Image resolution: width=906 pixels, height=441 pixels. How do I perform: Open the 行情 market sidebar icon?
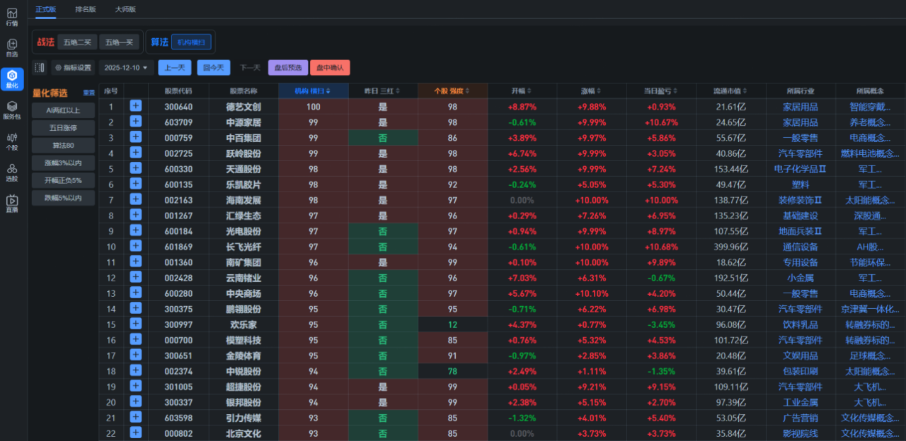12,17
